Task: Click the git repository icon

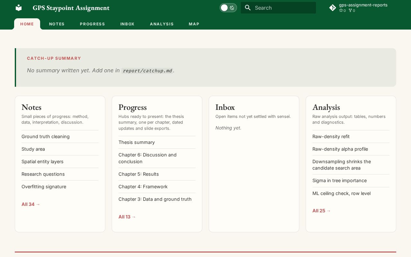Action: (333, 8)
